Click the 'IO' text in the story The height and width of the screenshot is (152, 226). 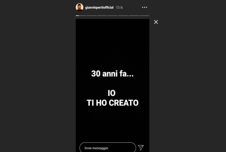pos(111,93)
